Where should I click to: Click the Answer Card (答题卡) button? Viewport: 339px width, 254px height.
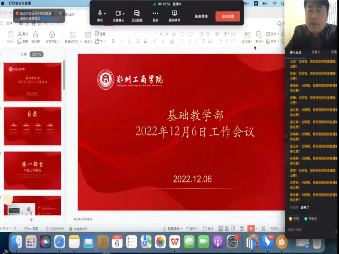tap(311, 219)
